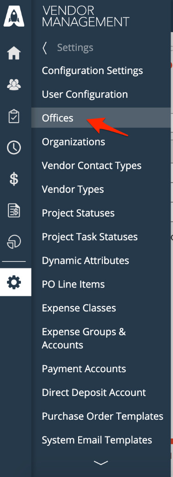Open the people/vendors icon
This screenshot has width=173, height=477.
14,85
